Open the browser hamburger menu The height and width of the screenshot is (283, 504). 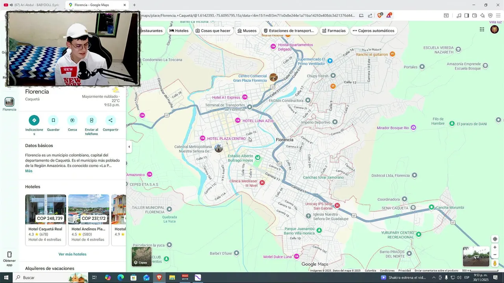click(498, 16)
